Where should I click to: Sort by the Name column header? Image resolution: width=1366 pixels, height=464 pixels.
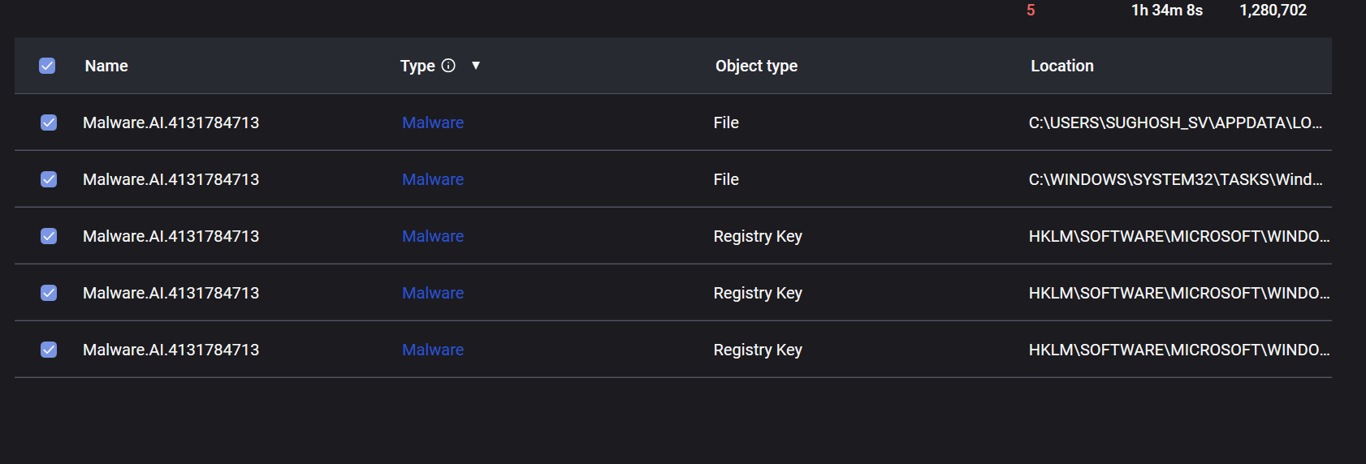(106, 66)
